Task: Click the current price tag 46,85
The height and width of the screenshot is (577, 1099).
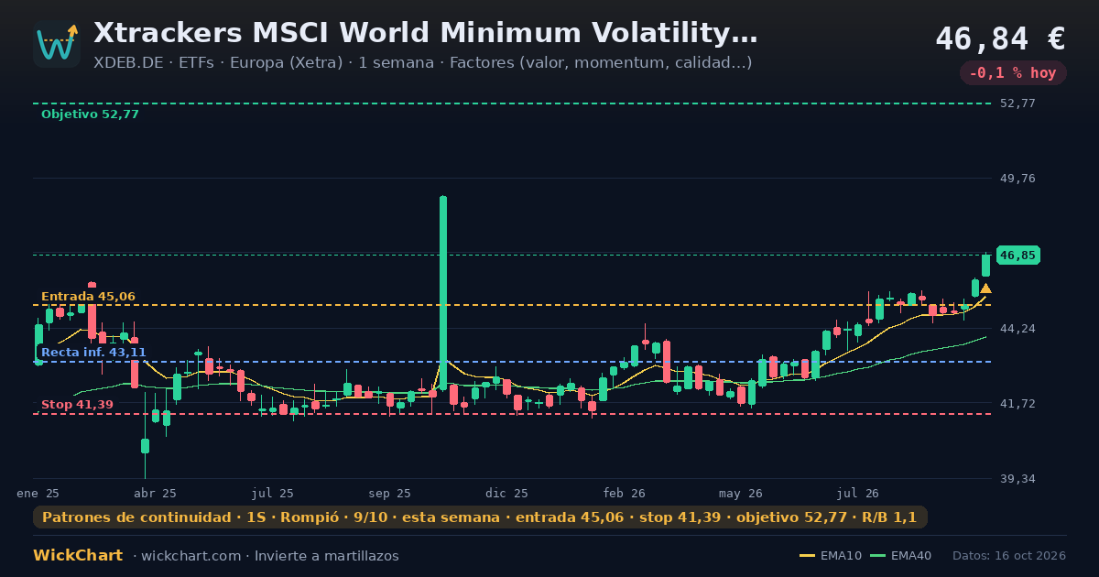Action: (1018, 256)
